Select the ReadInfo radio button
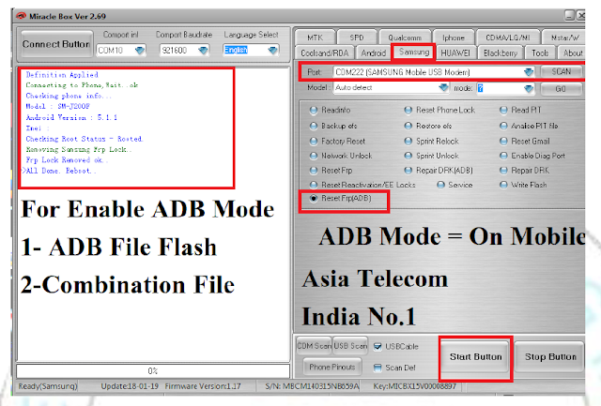The height and width of the screenshot is (406, 601). [314, 111]
